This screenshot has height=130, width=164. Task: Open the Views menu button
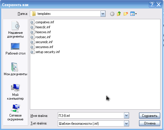(x=134, y=14)
